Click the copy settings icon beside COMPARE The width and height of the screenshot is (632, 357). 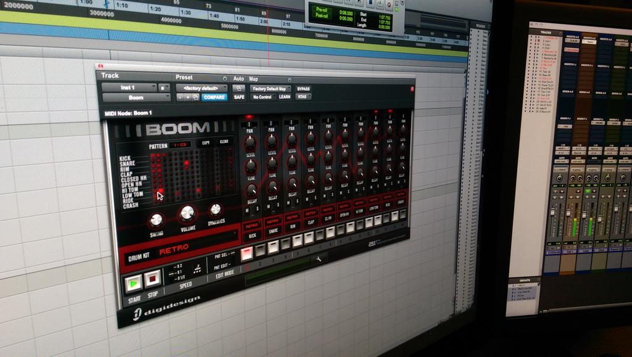(196, 97)
